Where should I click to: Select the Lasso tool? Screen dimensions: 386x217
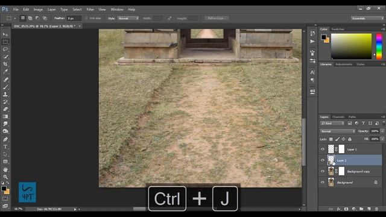tap(5, 49)
